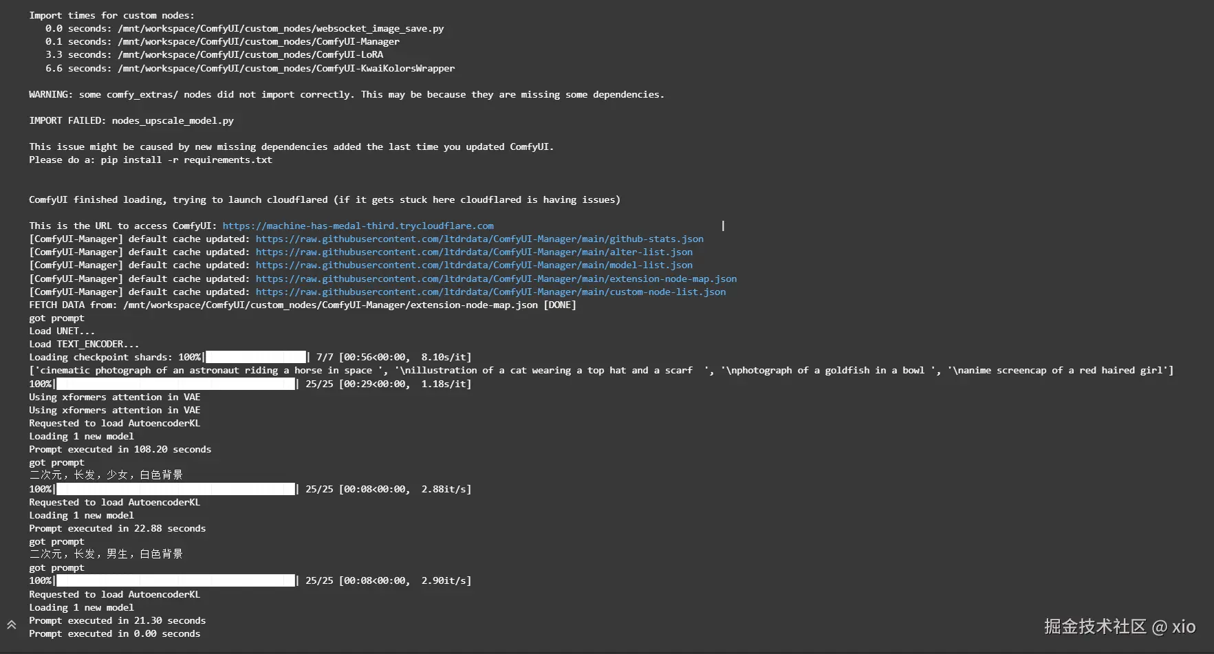Image resolution: width=1214 pixels, height=654 pixels.
Task: Open the machine-has-medal-third trycloudflare URL
Action: [358, 226]
